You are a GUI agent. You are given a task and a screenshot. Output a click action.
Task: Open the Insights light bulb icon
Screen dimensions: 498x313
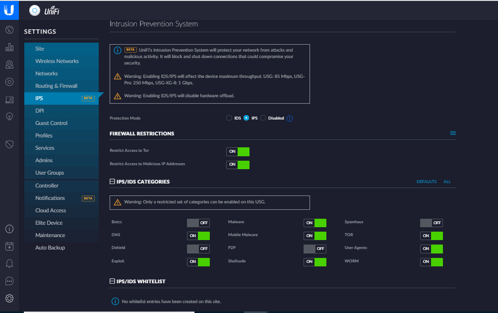coord(9,117)
